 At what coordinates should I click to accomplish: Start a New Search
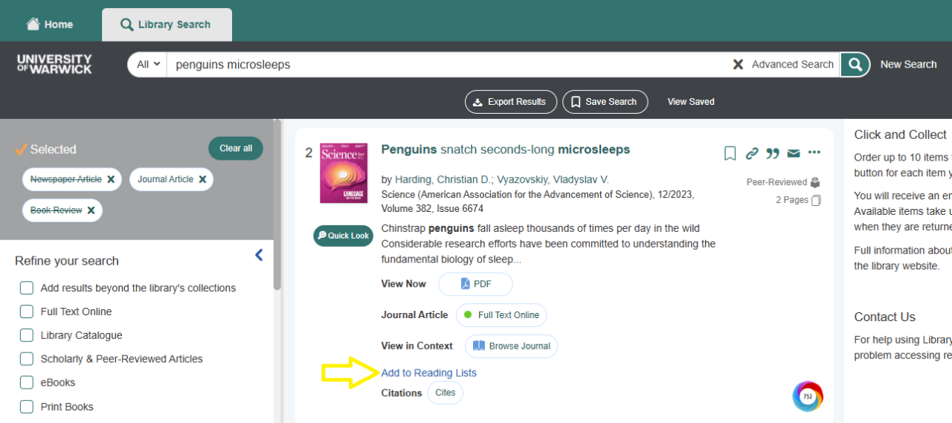click(x=908, y=65)
